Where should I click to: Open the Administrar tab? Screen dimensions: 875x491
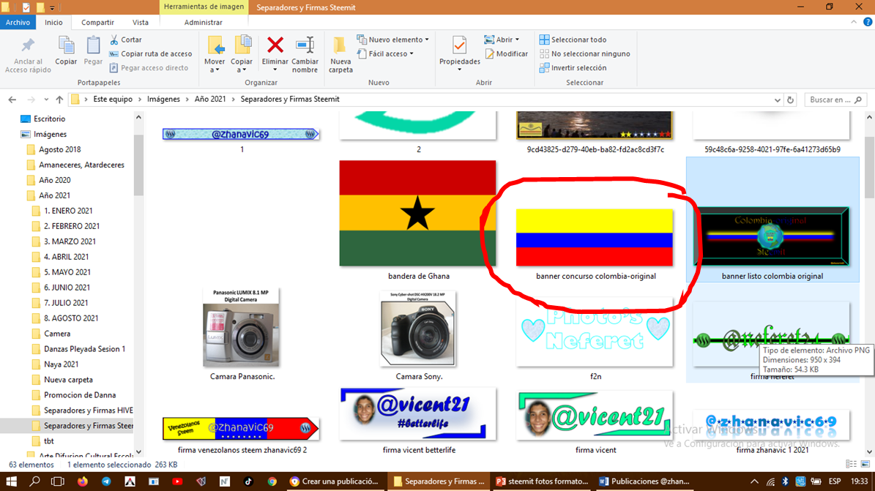[203, 22]
